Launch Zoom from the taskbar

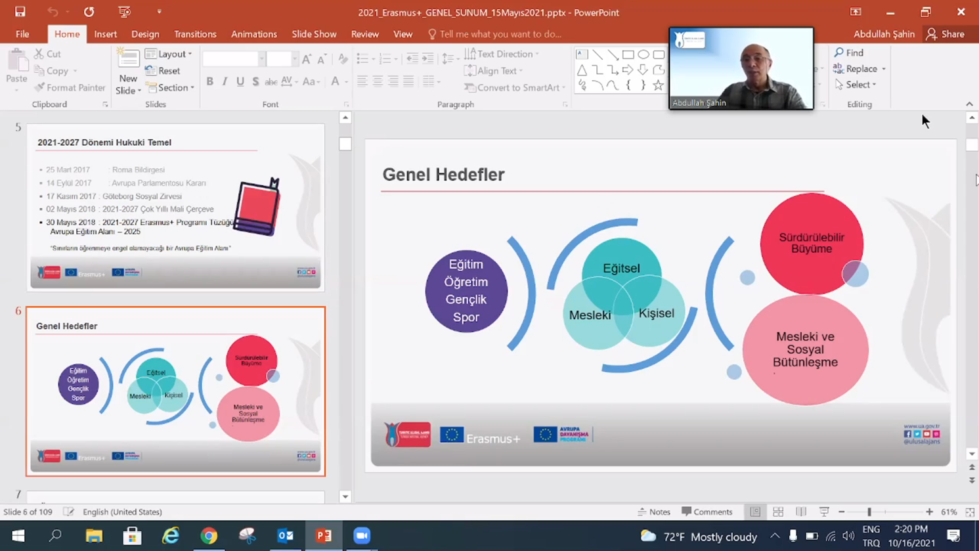[x=362, y=536]
